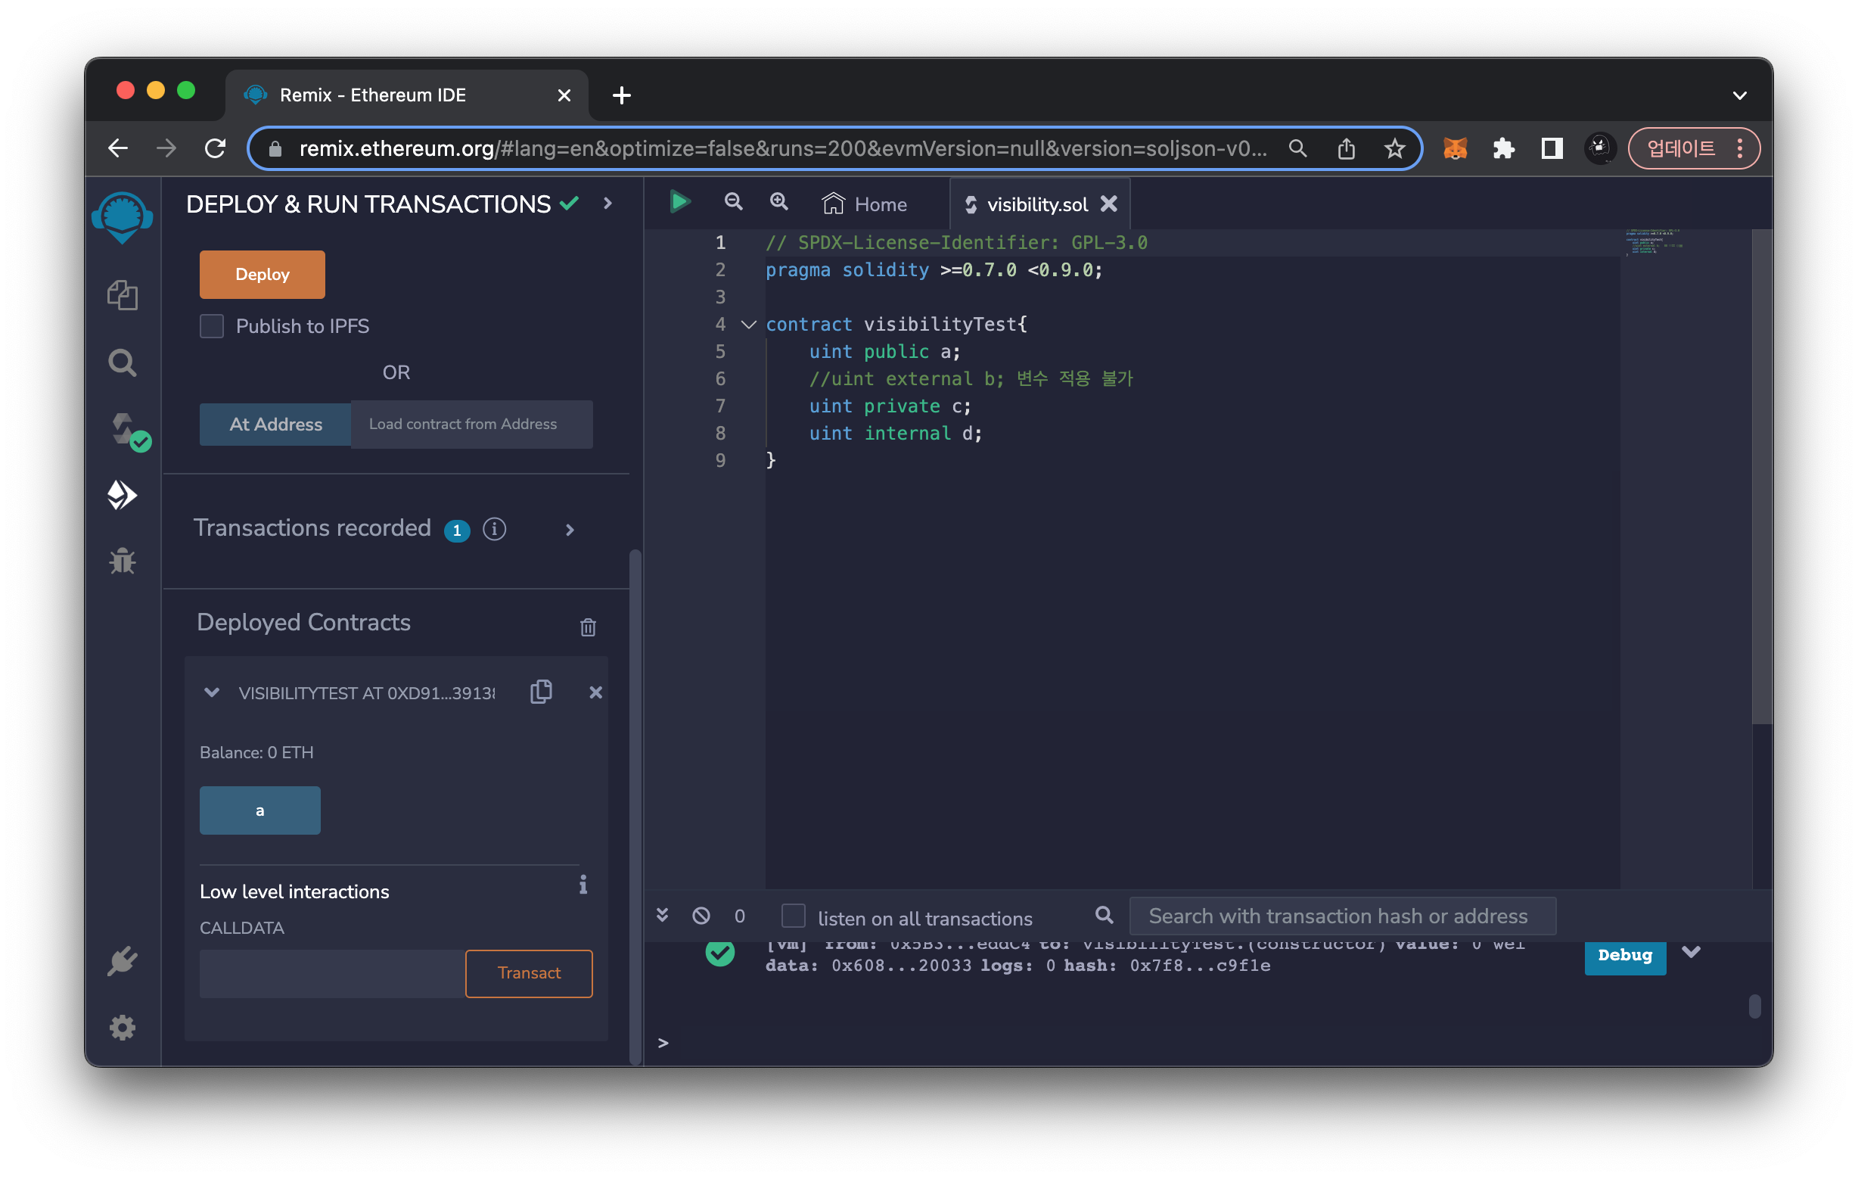Open Plugin Manager plug icon
The width and height of the screenshot is (1858, 1179).
tap(122, 961)
